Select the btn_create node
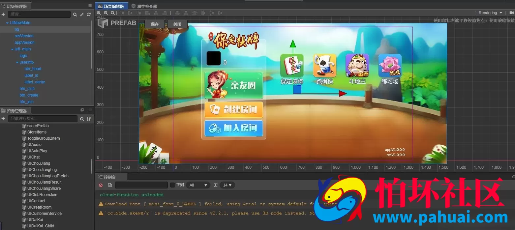The image size is (515, 230). point(29,95)
